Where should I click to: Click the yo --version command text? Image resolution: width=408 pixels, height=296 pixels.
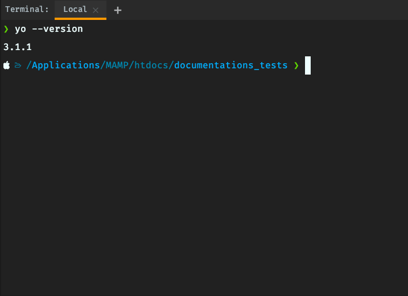tap(49, 29)
